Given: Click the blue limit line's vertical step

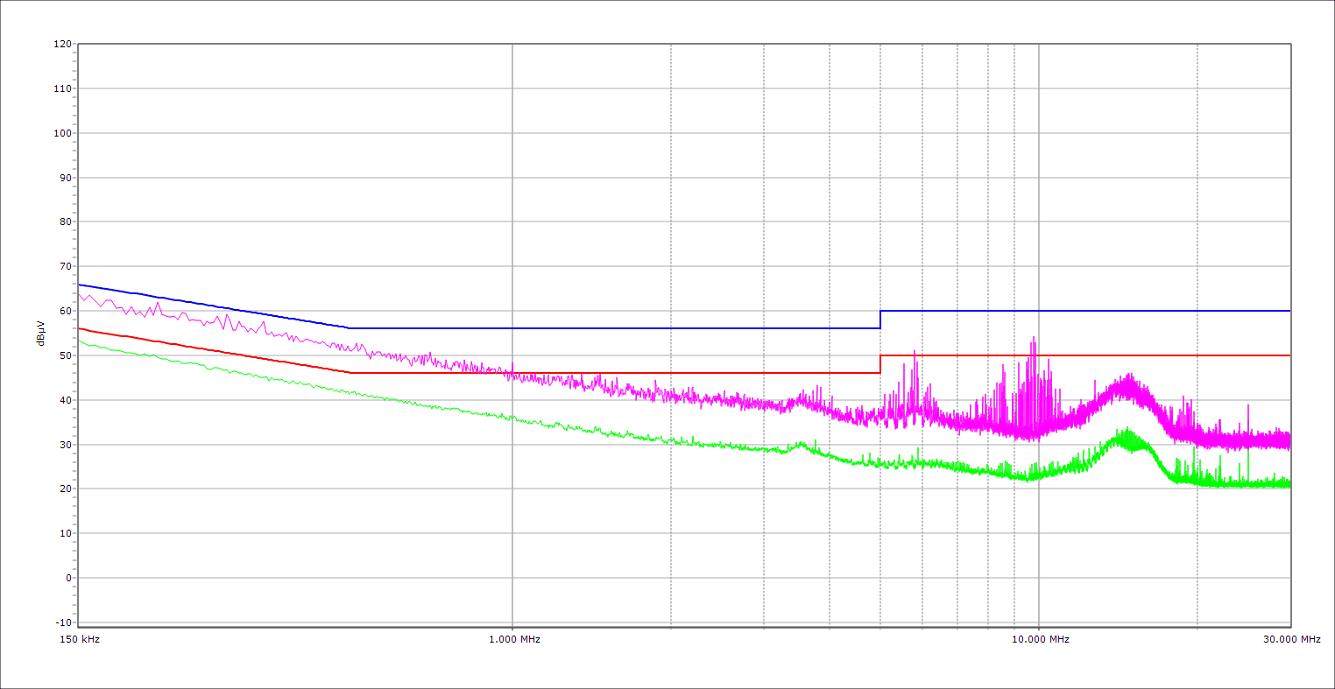Looking at the screenshot, I should 880,320.
